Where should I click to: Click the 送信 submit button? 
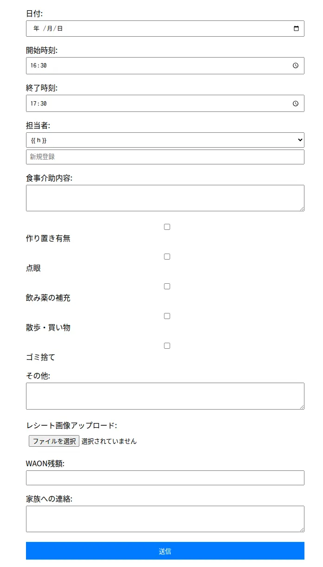(x=165, y=551)
